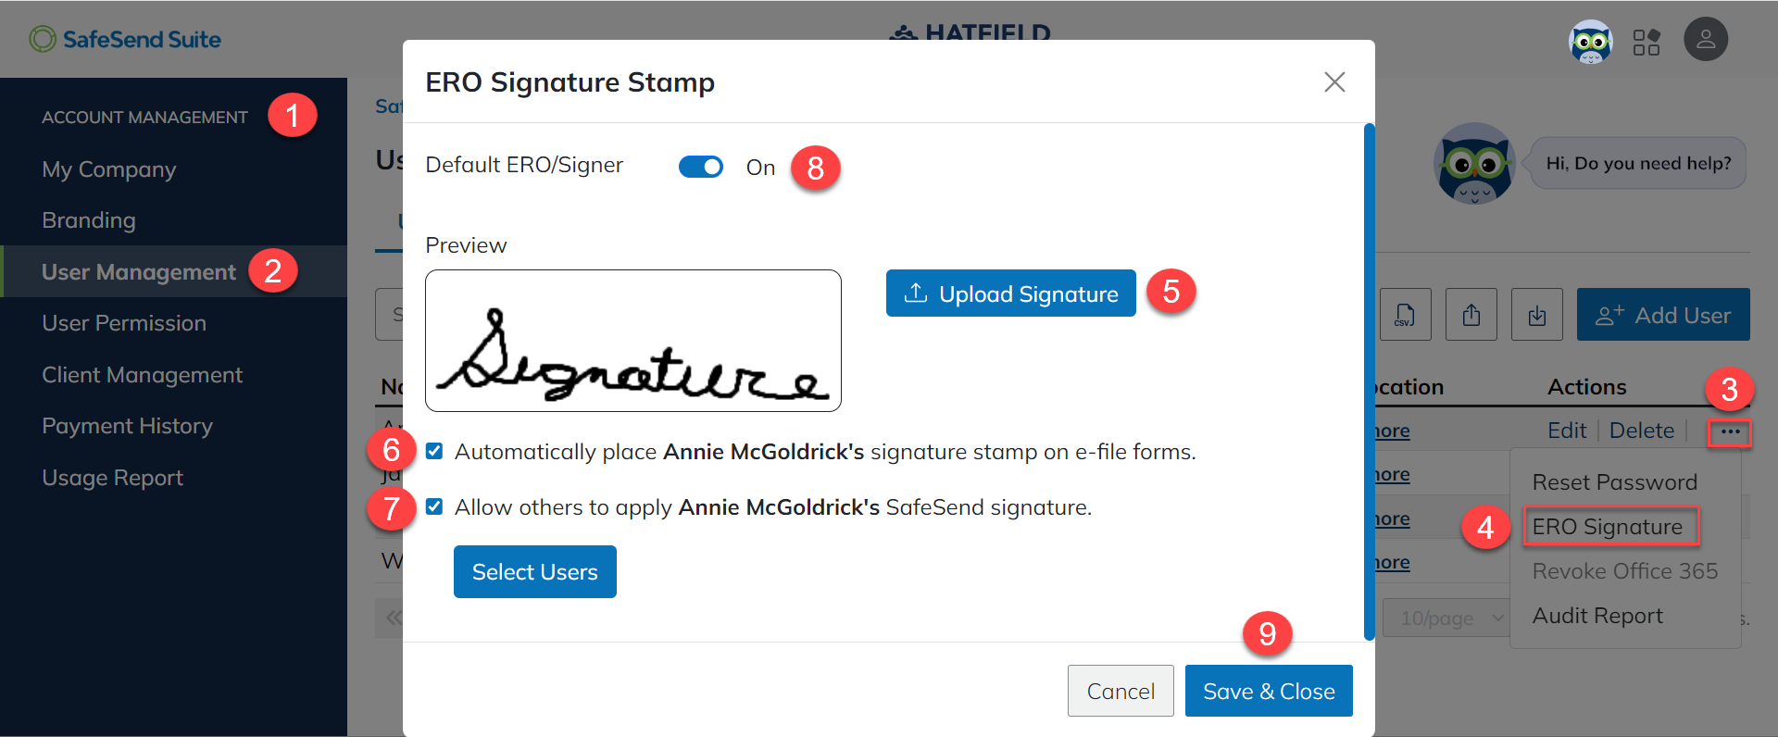Image resolution: width=1778 pixels, height=737 pixels.
Task: Click the Save & Close button
Action: [x=1269, y=690]
